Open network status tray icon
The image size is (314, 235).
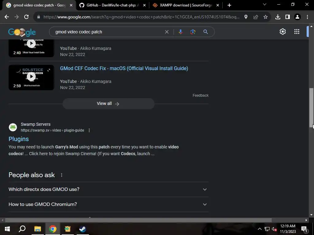(267, 229)
